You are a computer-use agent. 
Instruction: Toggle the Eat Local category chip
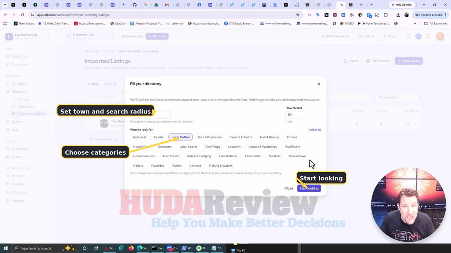point(140,137)
